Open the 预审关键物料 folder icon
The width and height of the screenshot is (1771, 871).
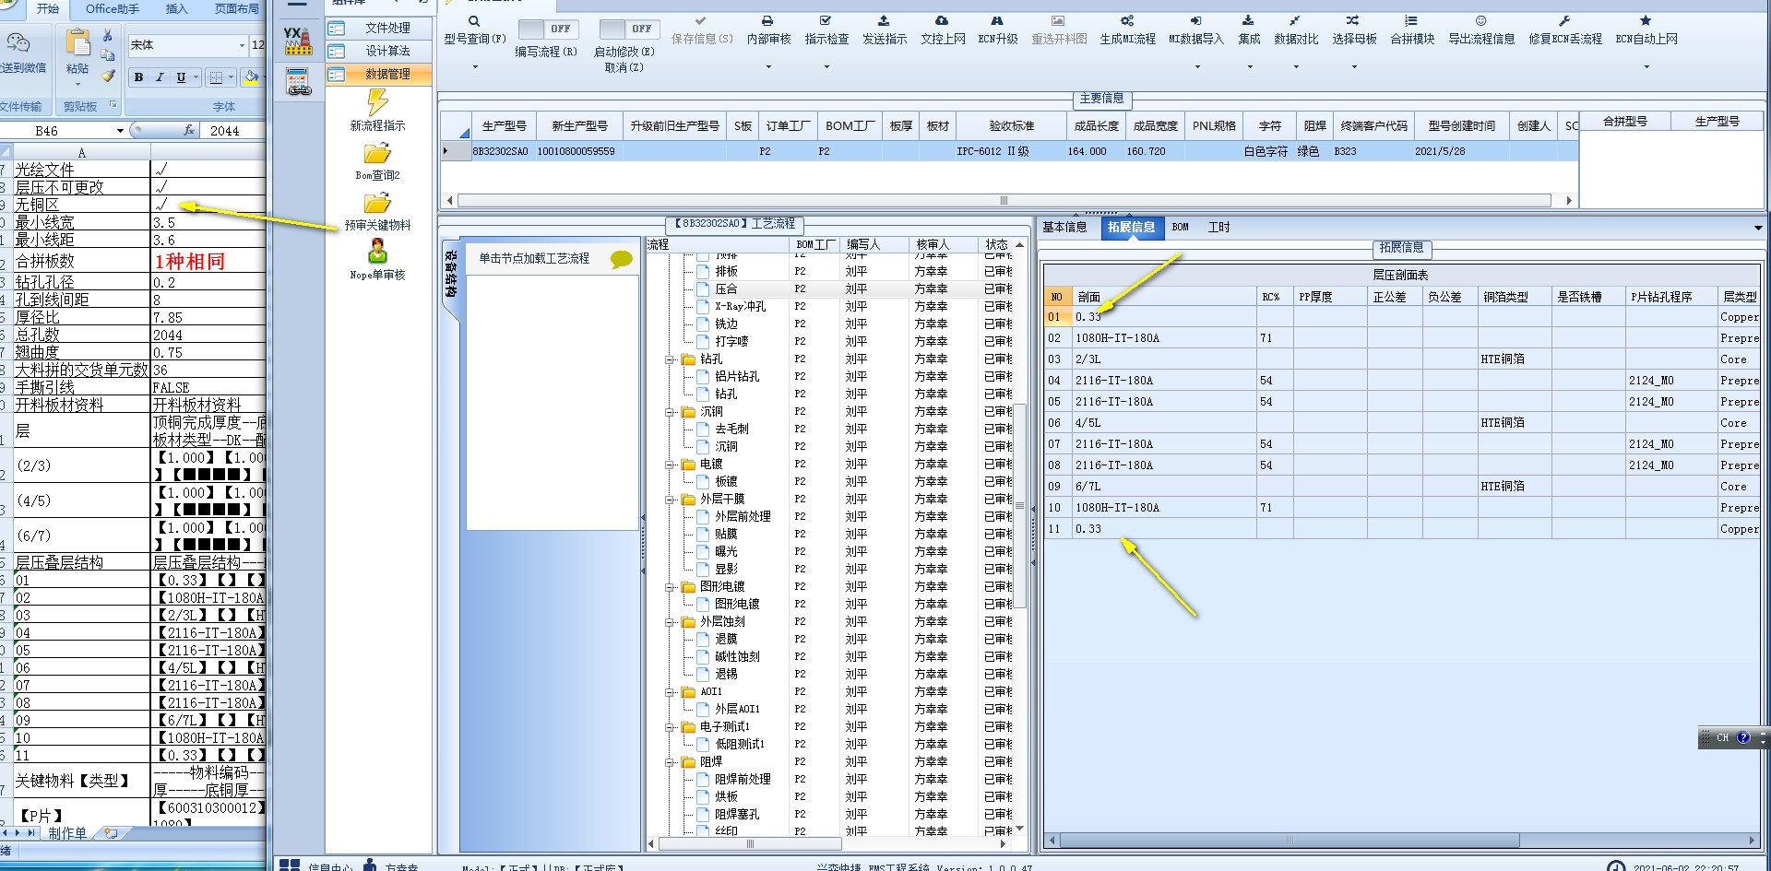click(x=377, y=203)
